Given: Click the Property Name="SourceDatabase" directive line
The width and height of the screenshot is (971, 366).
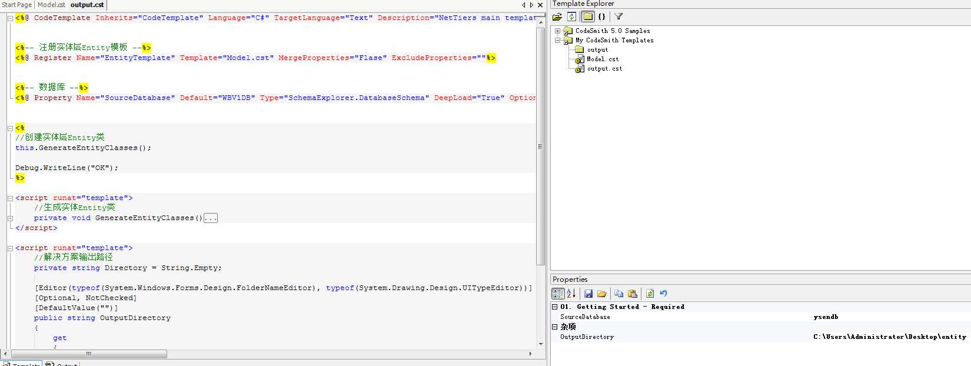Looking at the screenshot, I should 275,98.
